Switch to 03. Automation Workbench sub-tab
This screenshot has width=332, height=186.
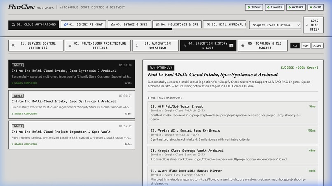(155, 46)
